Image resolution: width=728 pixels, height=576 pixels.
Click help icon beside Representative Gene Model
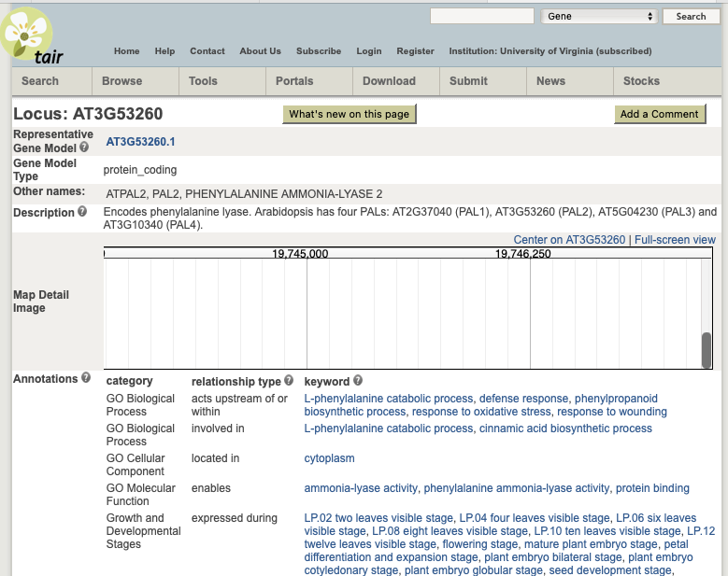(84, 148)
